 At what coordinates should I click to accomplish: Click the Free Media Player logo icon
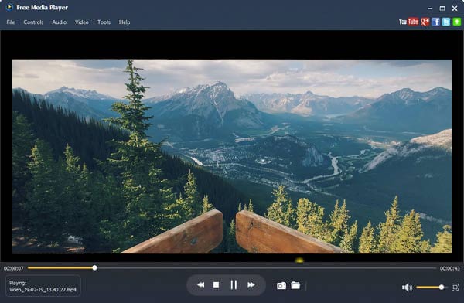9,7
